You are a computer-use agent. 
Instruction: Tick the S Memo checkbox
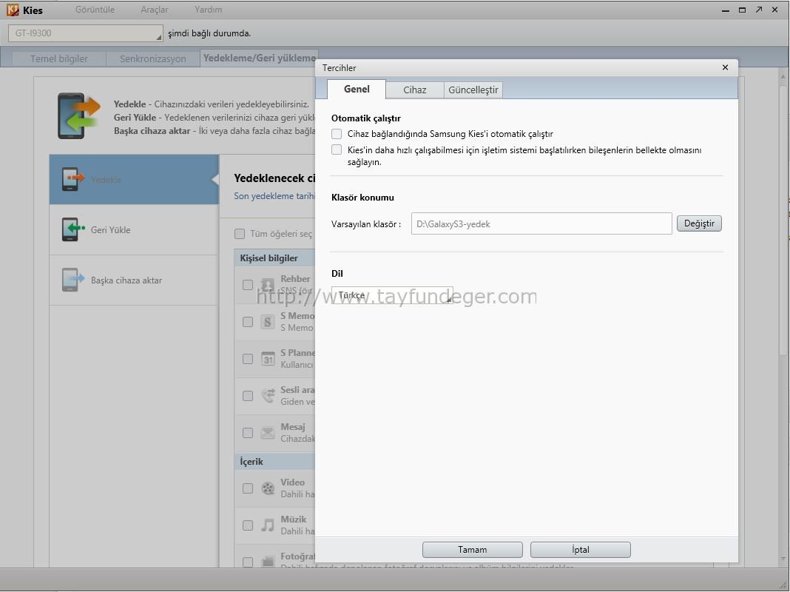pos(248,322)
